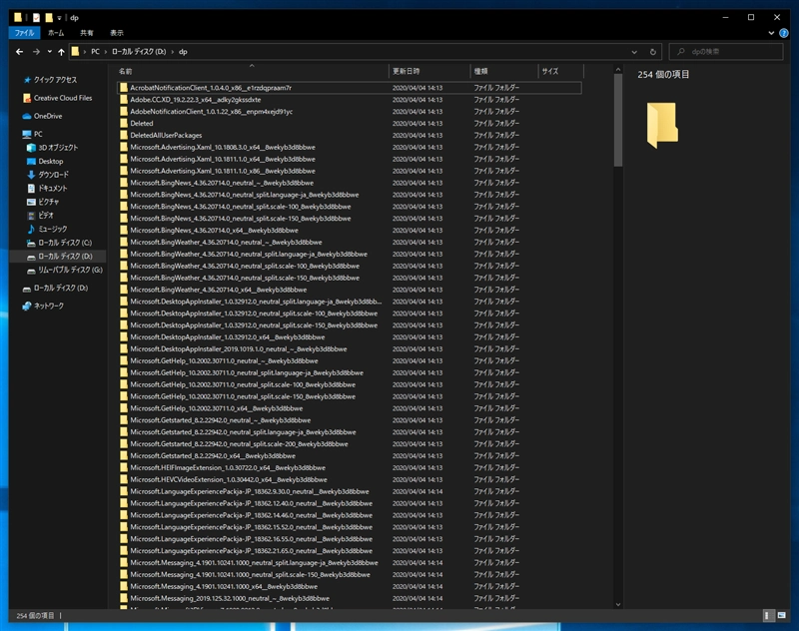Click the OneDrive cloud icon

pos(27,116)
